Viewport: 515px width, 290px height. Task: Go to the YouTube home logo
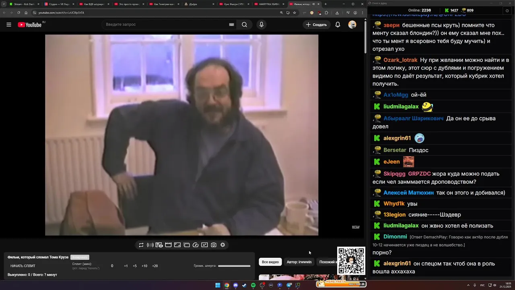pos(29,25)
